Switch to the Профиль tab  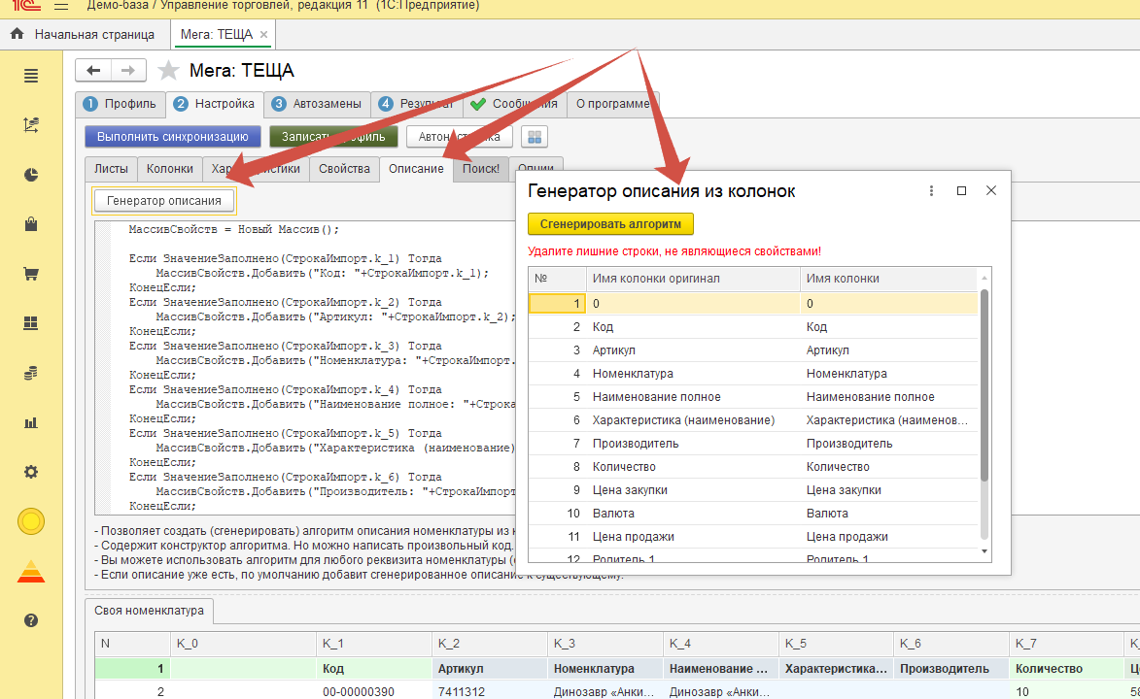[120, 104]
